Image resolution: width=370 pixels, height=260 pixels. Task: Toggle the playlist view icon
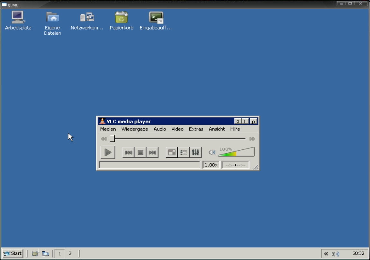point(184,152)
